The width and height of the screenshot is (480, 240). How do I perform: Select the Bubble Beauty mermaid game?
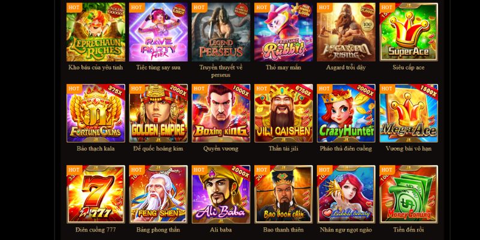coord(346,194)
